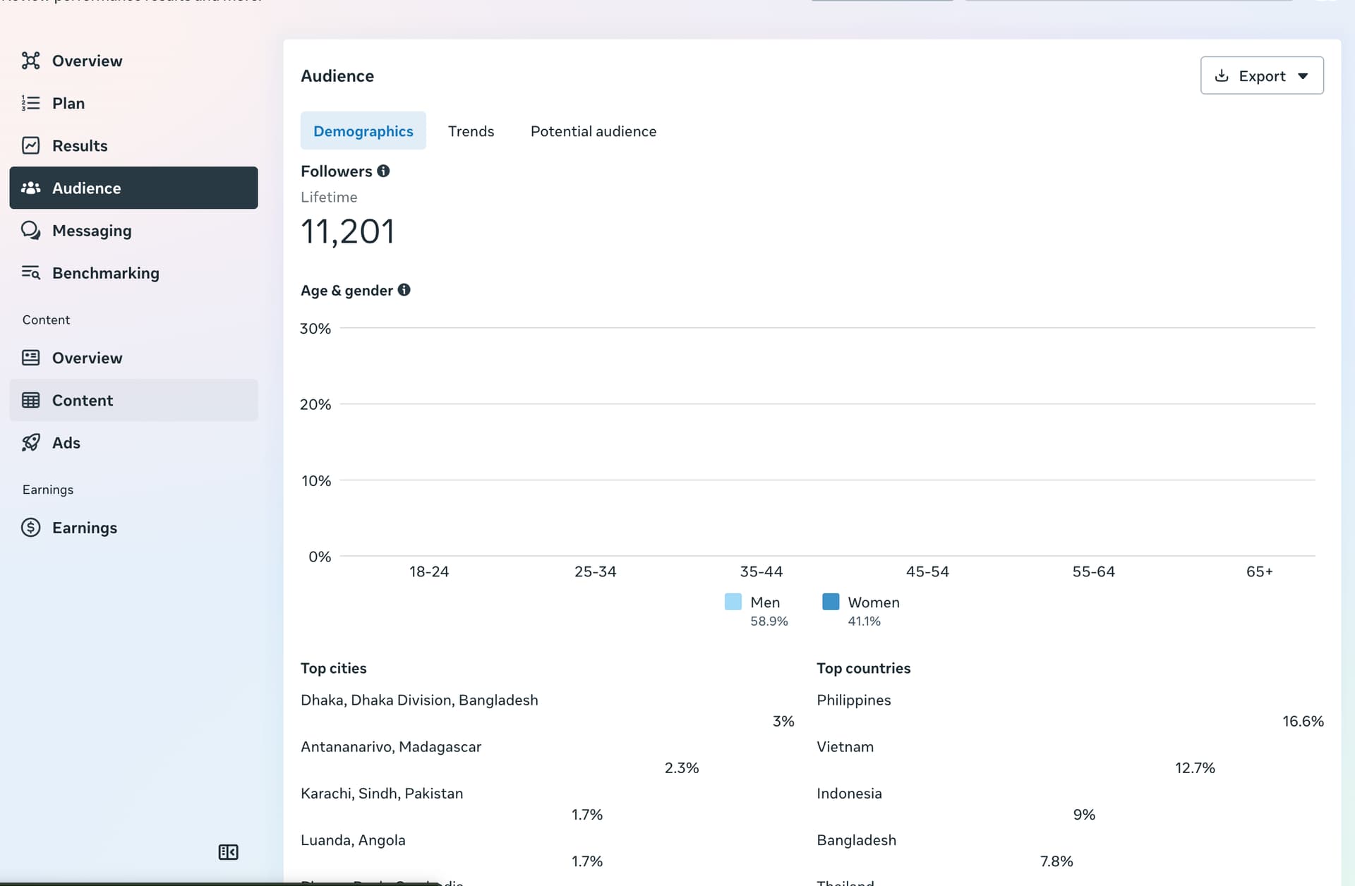The width and height of the screenshot is (1355, 886).
Task: Switch to the Trends tab
Action: [471, 131]
